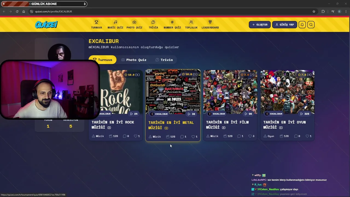The image size is (350, 197).
Task: Open the Metal quiz thumbnail image
Action: click(173, 92)
